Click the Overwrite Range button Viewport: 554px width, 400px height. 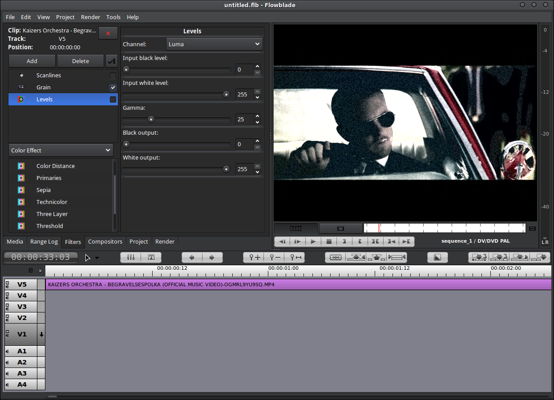479,257
